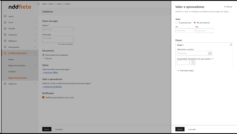Image resolution: width=237 pixels, height=134 pixels.
Task: Click the Emissão sidebar icon
Action: (x=5, y=29)
